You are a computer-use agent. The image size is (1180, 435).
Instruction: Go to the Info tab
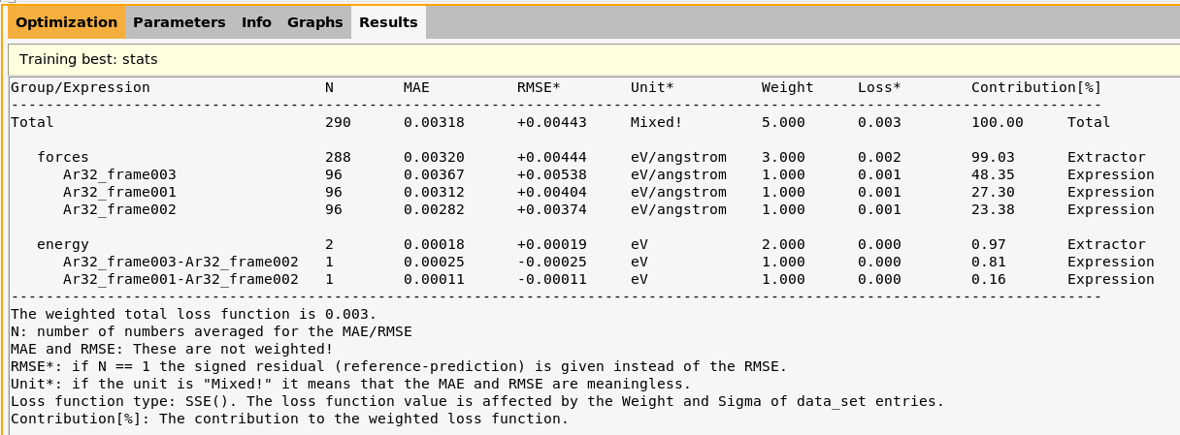(x=256, y=22)
